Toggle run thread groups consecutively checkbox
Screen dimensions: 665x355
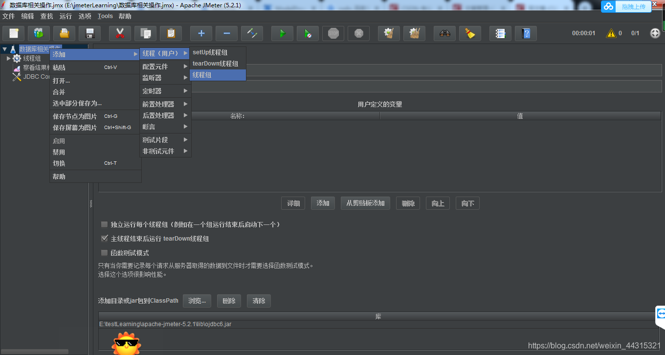coord(104,224)
